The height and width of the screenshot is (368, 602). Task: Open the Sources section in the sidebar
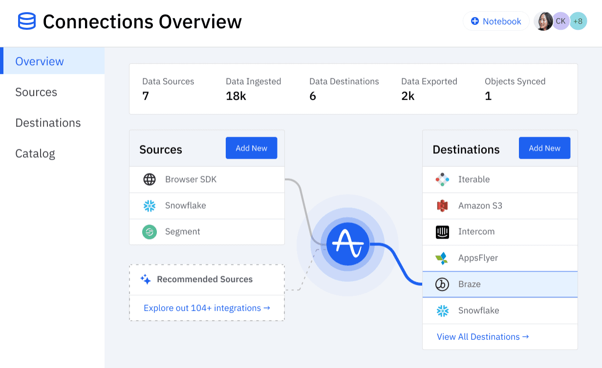pyautogui.click(x=36, y=92)
